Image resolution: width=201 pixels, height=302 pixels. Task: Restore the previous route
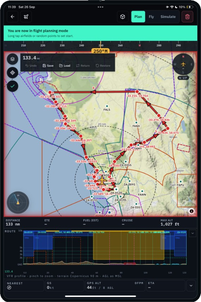point(103,66)
